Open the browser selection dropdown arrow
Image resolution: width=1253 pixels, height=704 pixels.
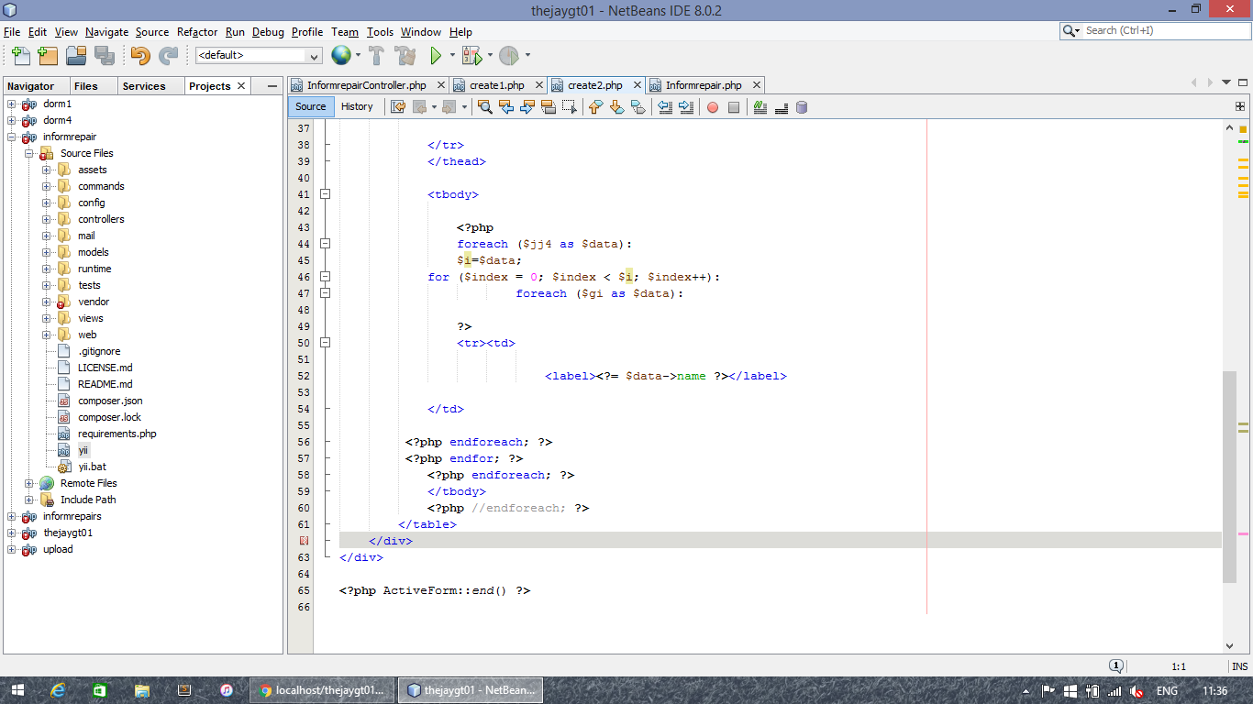(x=358, y=55)
